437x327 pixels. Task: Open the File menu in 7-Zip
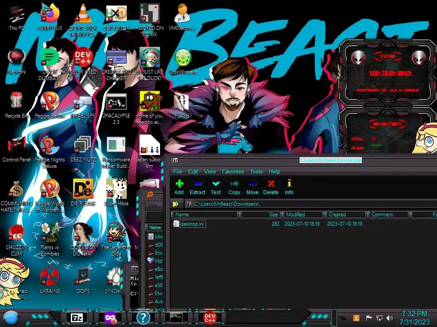178,171
